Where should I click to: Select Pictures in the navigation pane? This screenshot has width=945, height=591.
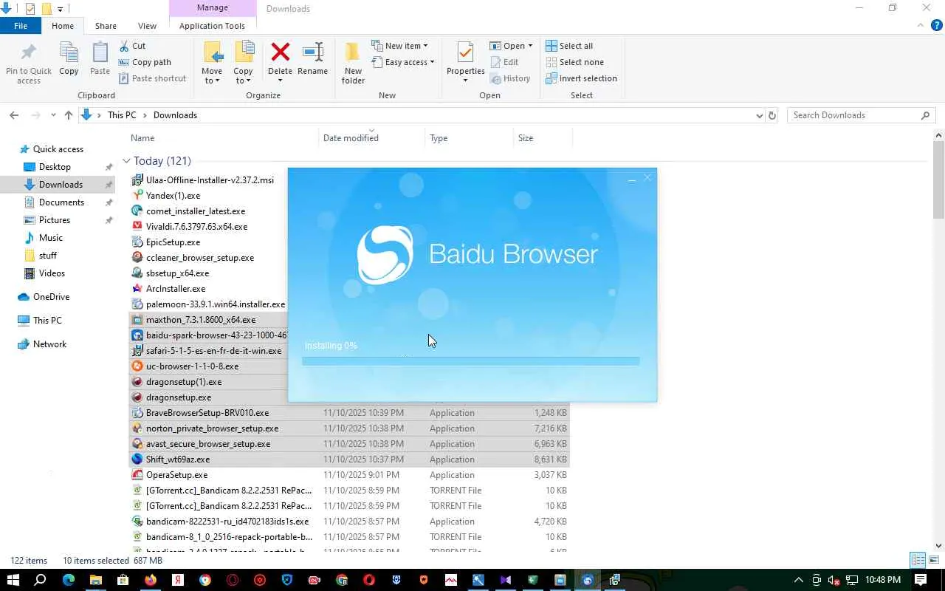tap(55, 220)
